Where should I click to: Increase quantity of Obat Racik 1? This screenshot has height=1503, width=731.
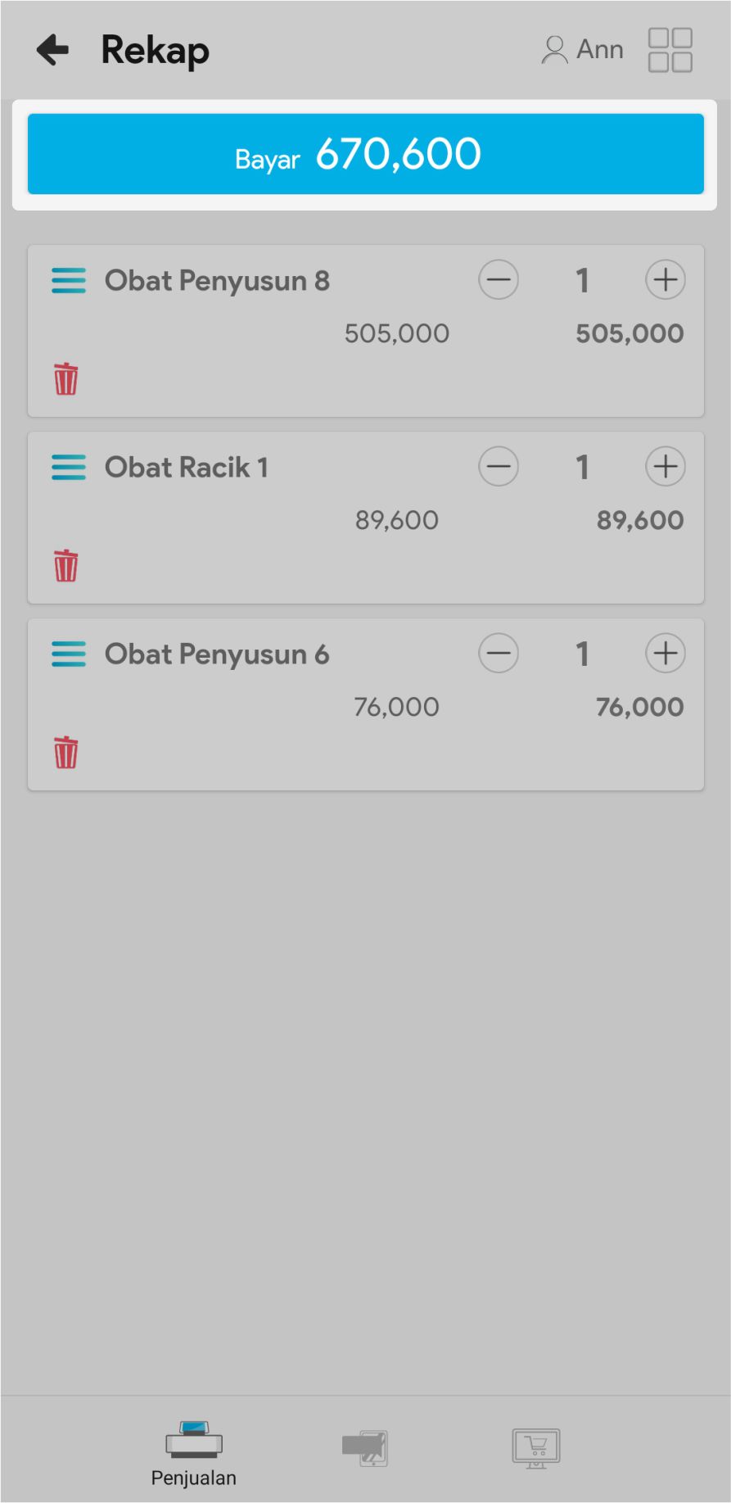pyautogui.click(x=665, y=467)
